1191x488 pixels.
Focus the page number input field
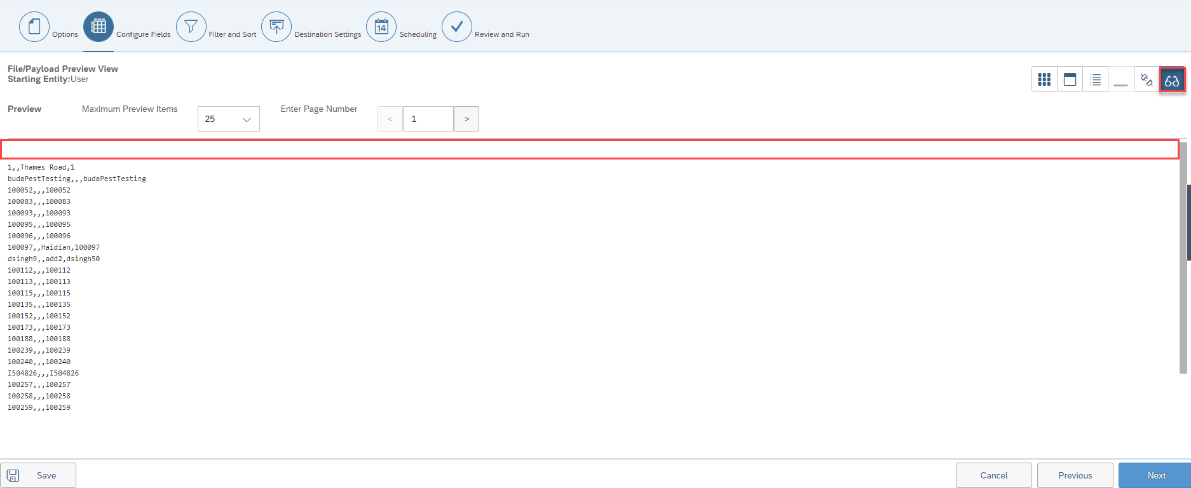pos(428,119)
